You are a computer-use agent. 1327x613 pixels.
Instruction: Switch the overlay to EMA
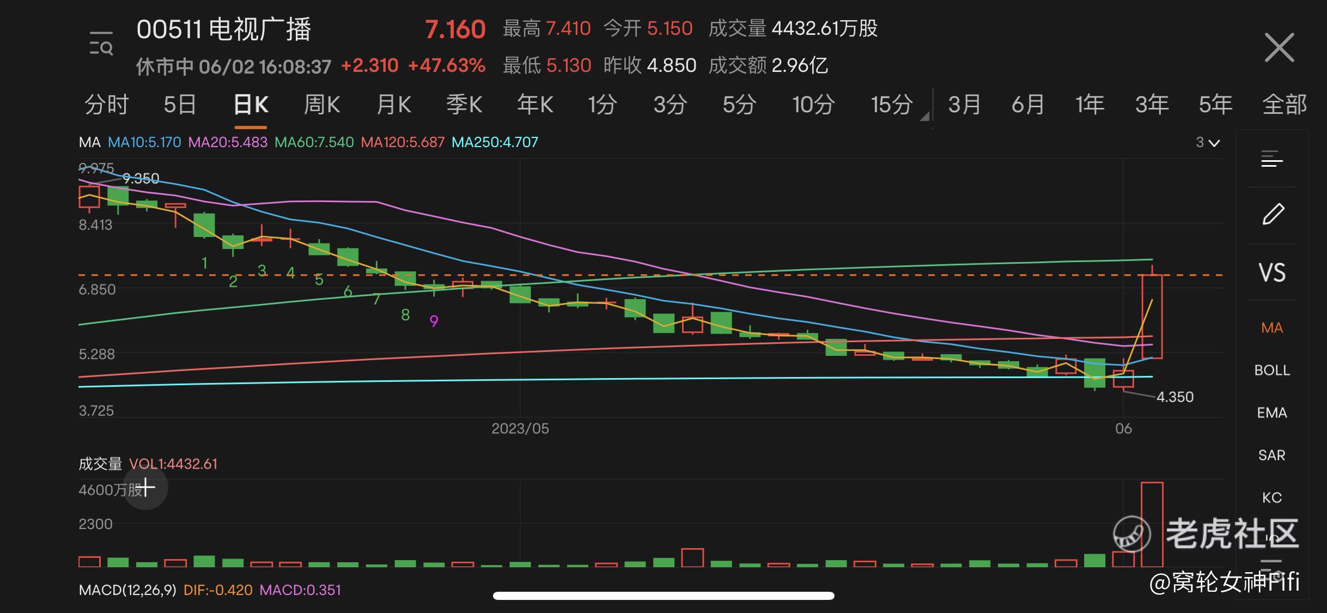pos(1272,412)
